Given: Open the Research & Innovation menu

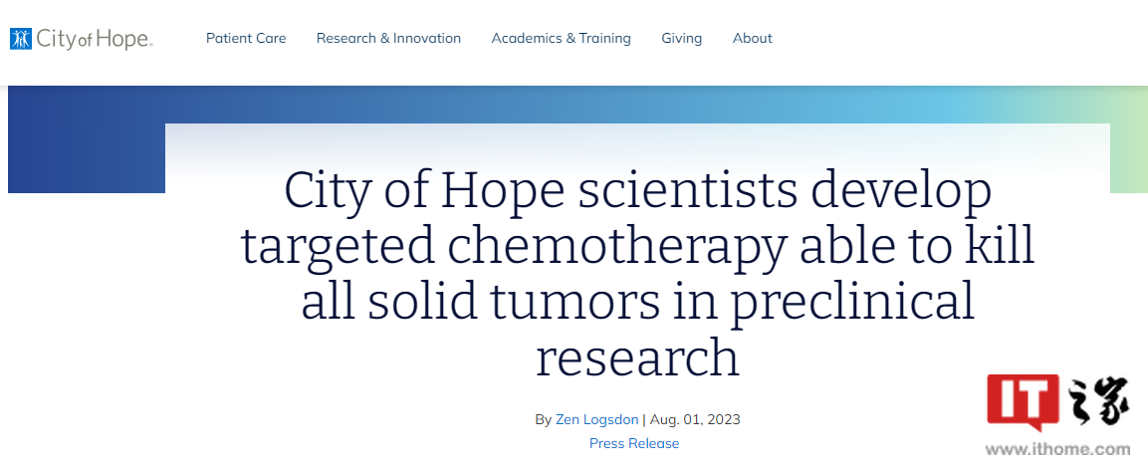Looking at the screenshot, I should (388, 38).
